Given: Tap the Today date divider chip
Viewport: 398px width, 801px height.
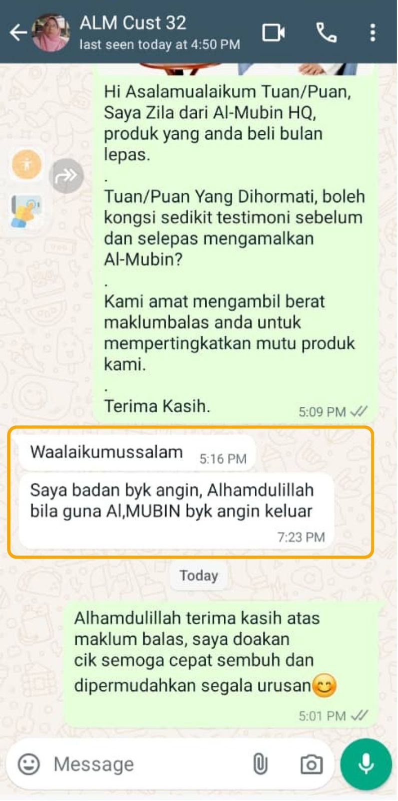Looking at the screenshot, I should tap(199, 576).
